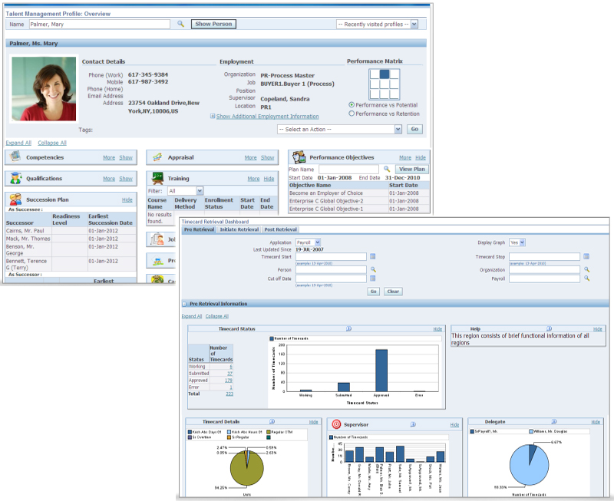This screenshot has width=614, height=501.
Task: Open Person lookup magnifier in Timecard dashboard
Action: pos(373,271)
